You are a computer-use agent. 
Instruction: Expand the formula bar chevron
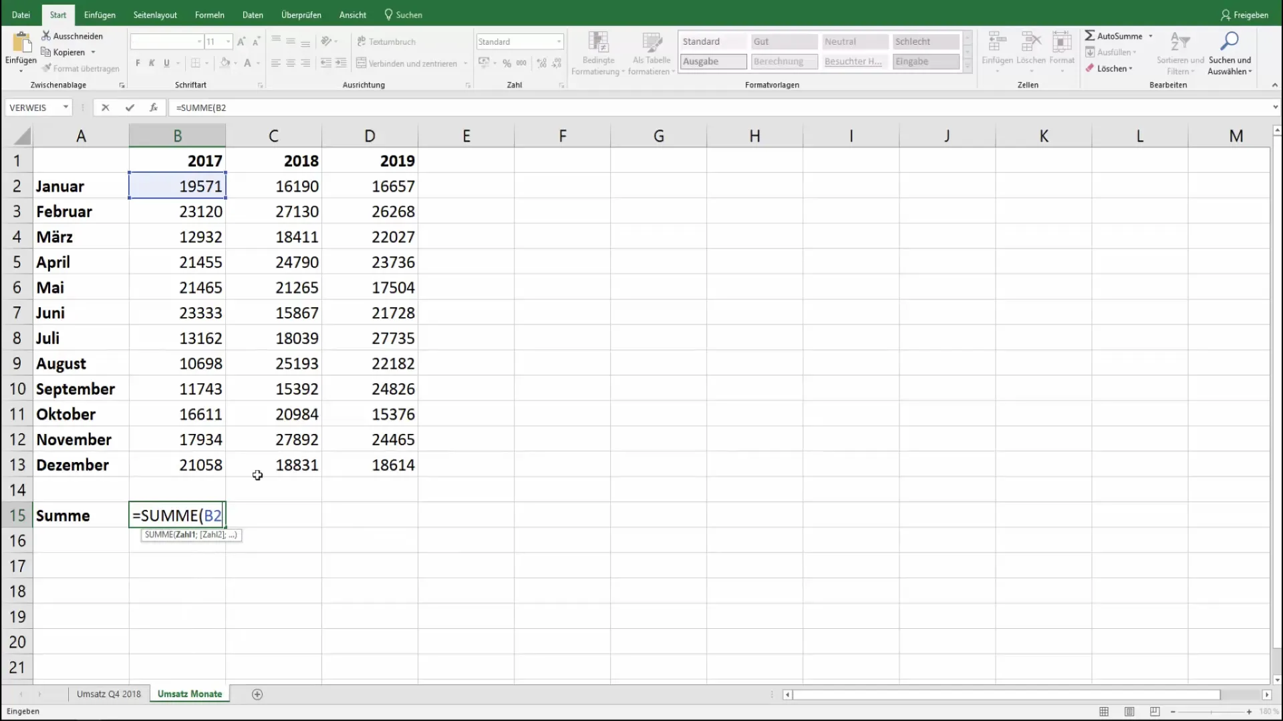click(1275, 107)
